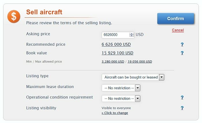202x123 pixels.
Task: Open help for Book value
Action: [x=182, y=53]
